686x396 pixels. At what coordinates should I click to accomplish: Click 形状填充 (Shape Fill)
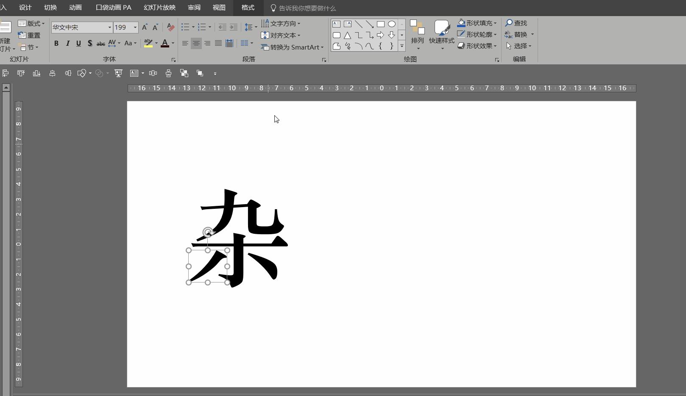[477, 23]
